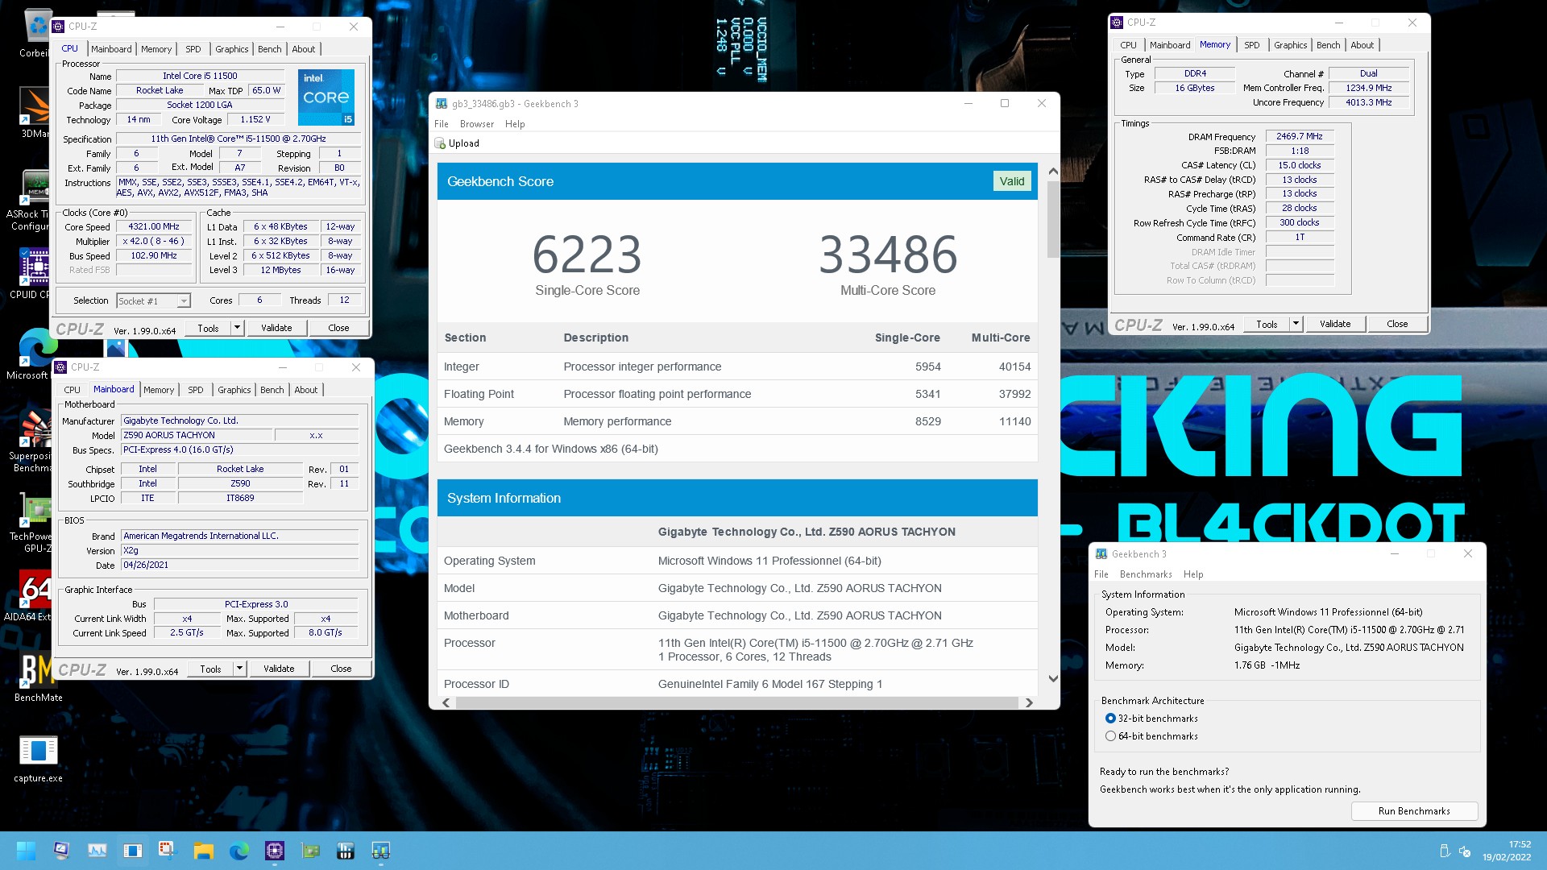The height and width of the screenshot is (870, 1547).
Task: Click the Core Speed 4321.00 MHz field
Action: (x=154, y=227)
